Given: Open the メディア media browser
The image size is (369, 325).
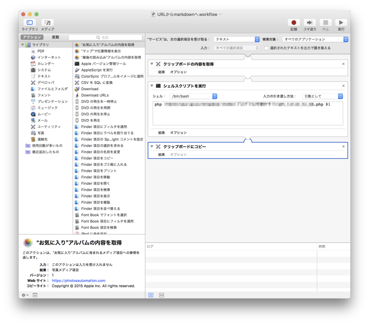Looking at the screenshot, I should [x=48, y=23].
